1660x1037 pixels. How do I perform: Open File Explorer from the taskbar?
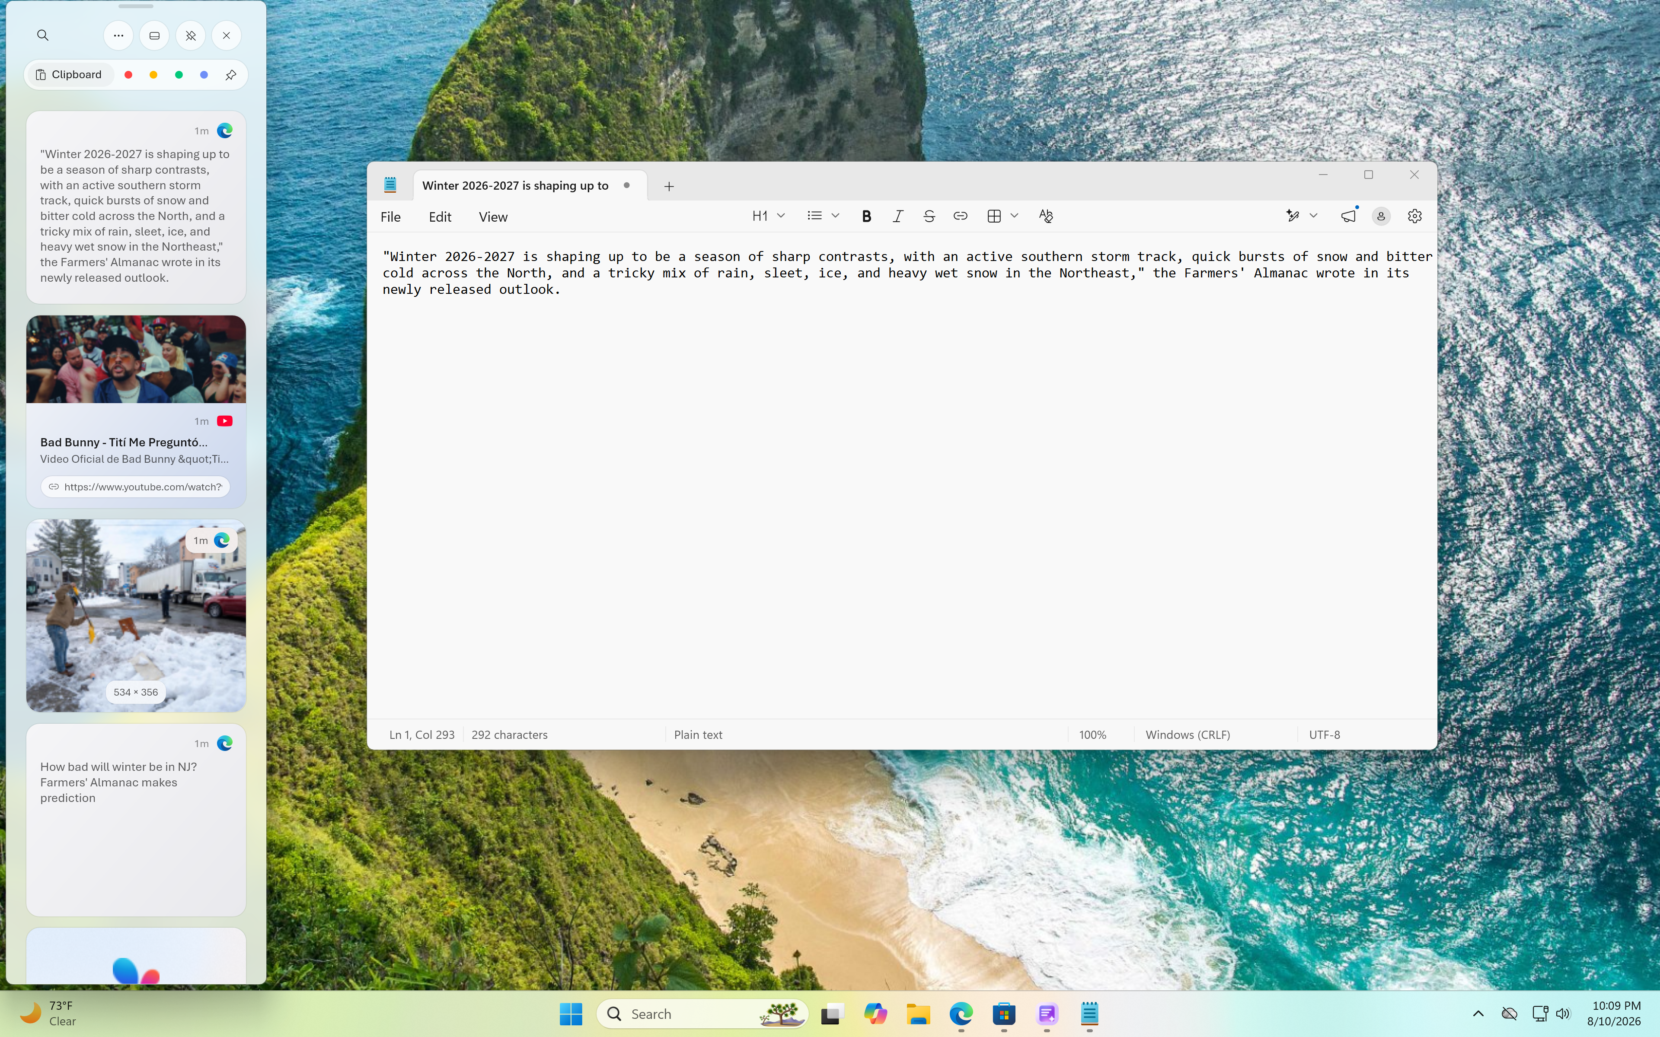click(x=918, y=1014)
